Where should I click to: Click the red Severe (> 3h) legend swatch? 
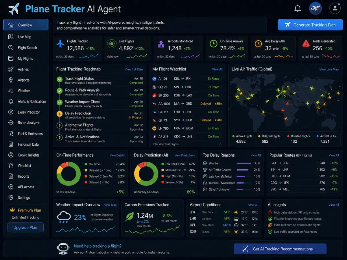coord(163,182)
